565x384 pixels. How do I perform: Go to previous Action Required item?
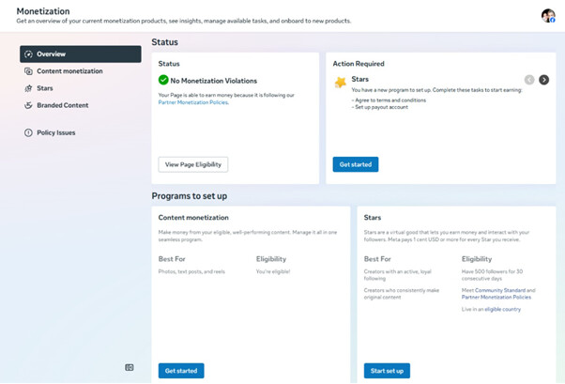[529, 80]
